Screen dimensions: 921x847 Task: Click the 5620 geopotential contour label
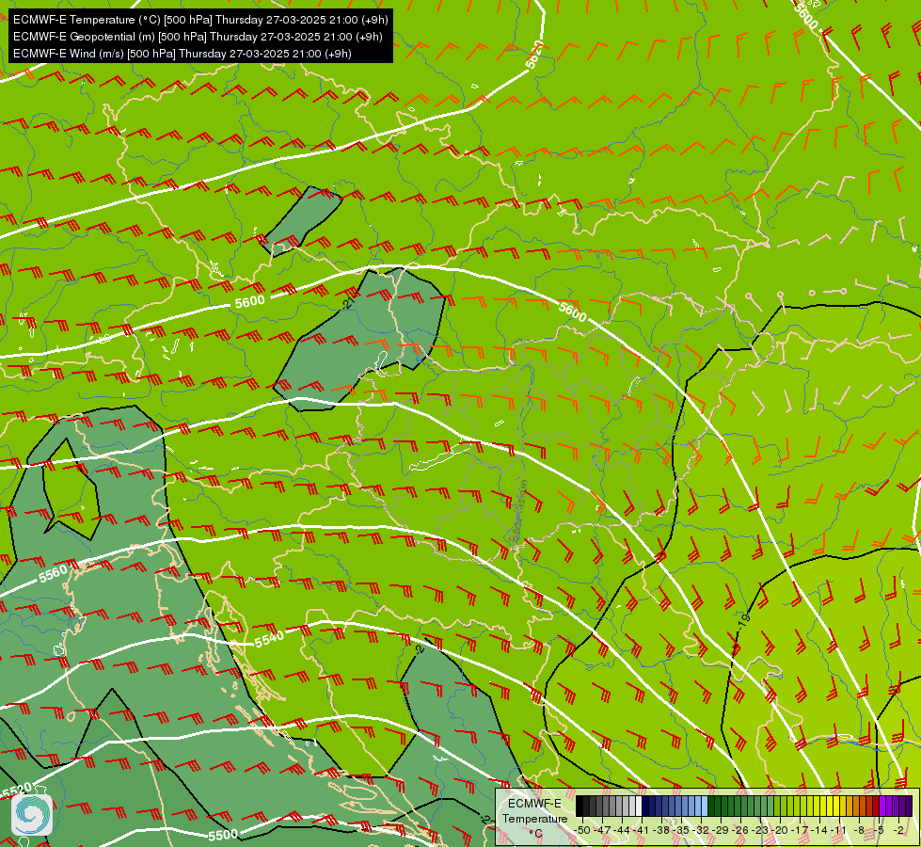[x=533, y=56]
